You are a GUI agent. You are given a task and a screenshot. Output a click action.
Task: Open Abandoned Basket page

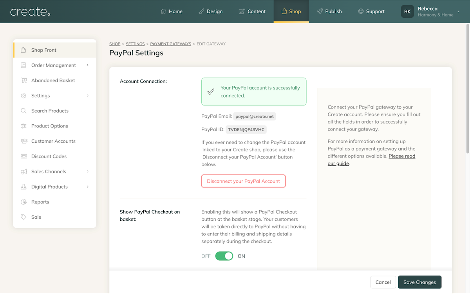(x=55, y=80)
